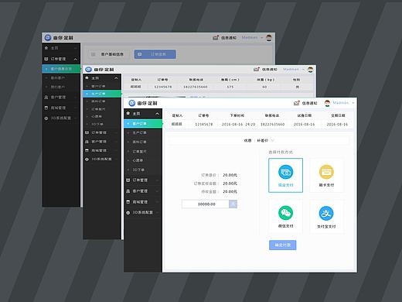Click the 10000.00 amount input field

click(206, 204)
